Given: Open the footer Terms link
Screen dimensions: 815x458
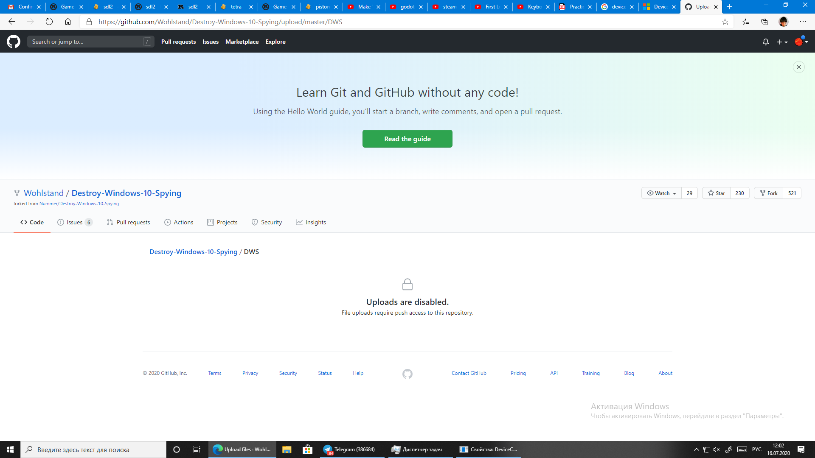Looking at the screenshot, I should pos(215,373).
